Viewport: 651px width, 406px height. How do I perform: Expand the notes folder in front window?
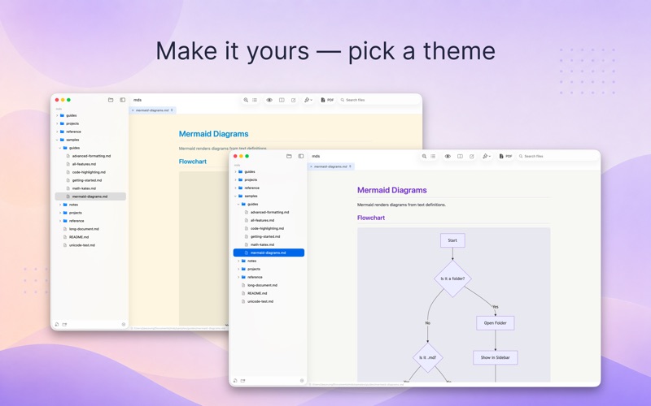click(x=238, y=261)
